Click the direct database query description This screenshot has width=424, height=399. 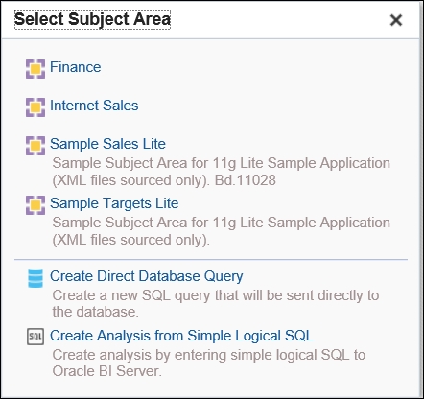click(x=216, y=303)
